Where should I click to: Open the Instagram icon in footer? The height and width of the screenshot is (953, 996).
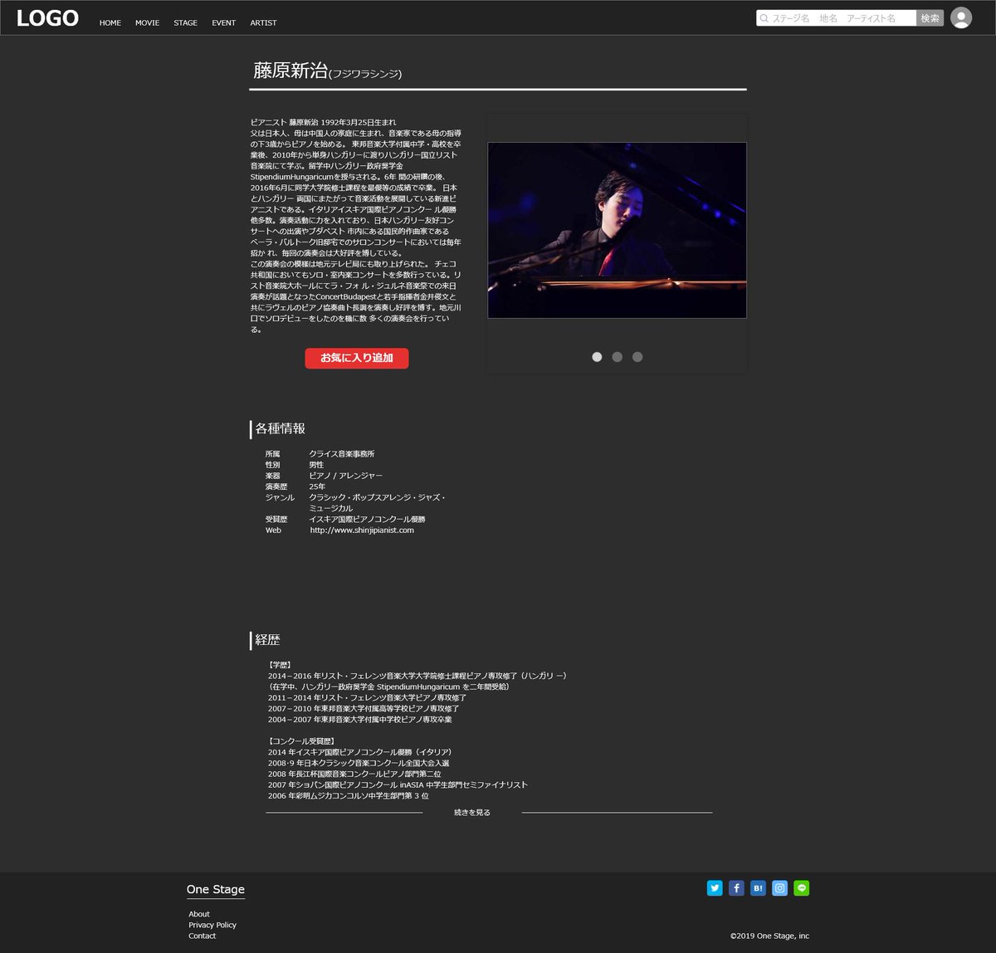click(x=779, y=888)
